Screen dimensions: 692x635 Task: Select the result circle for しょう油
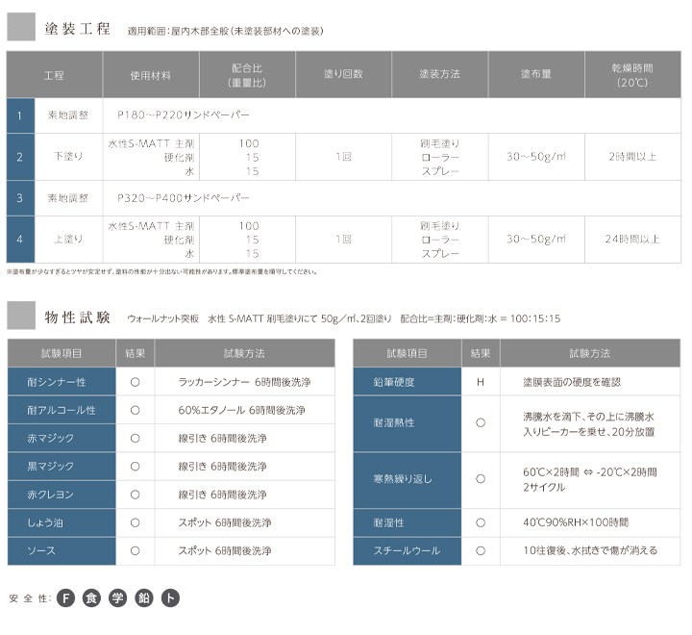(135, 522)
